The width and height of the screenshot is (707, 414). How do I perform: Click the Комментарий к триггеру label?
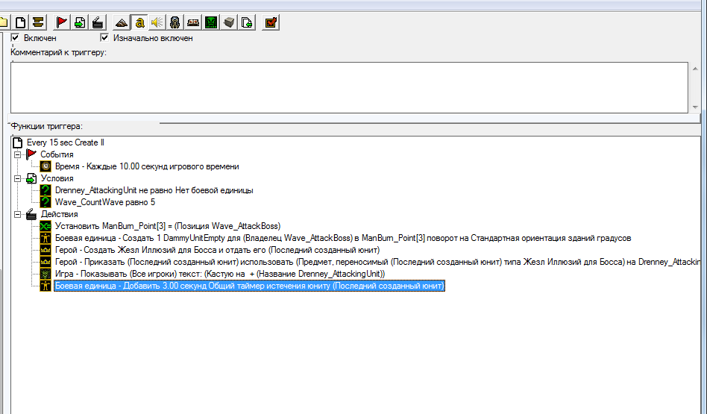[x=59, y=52]
